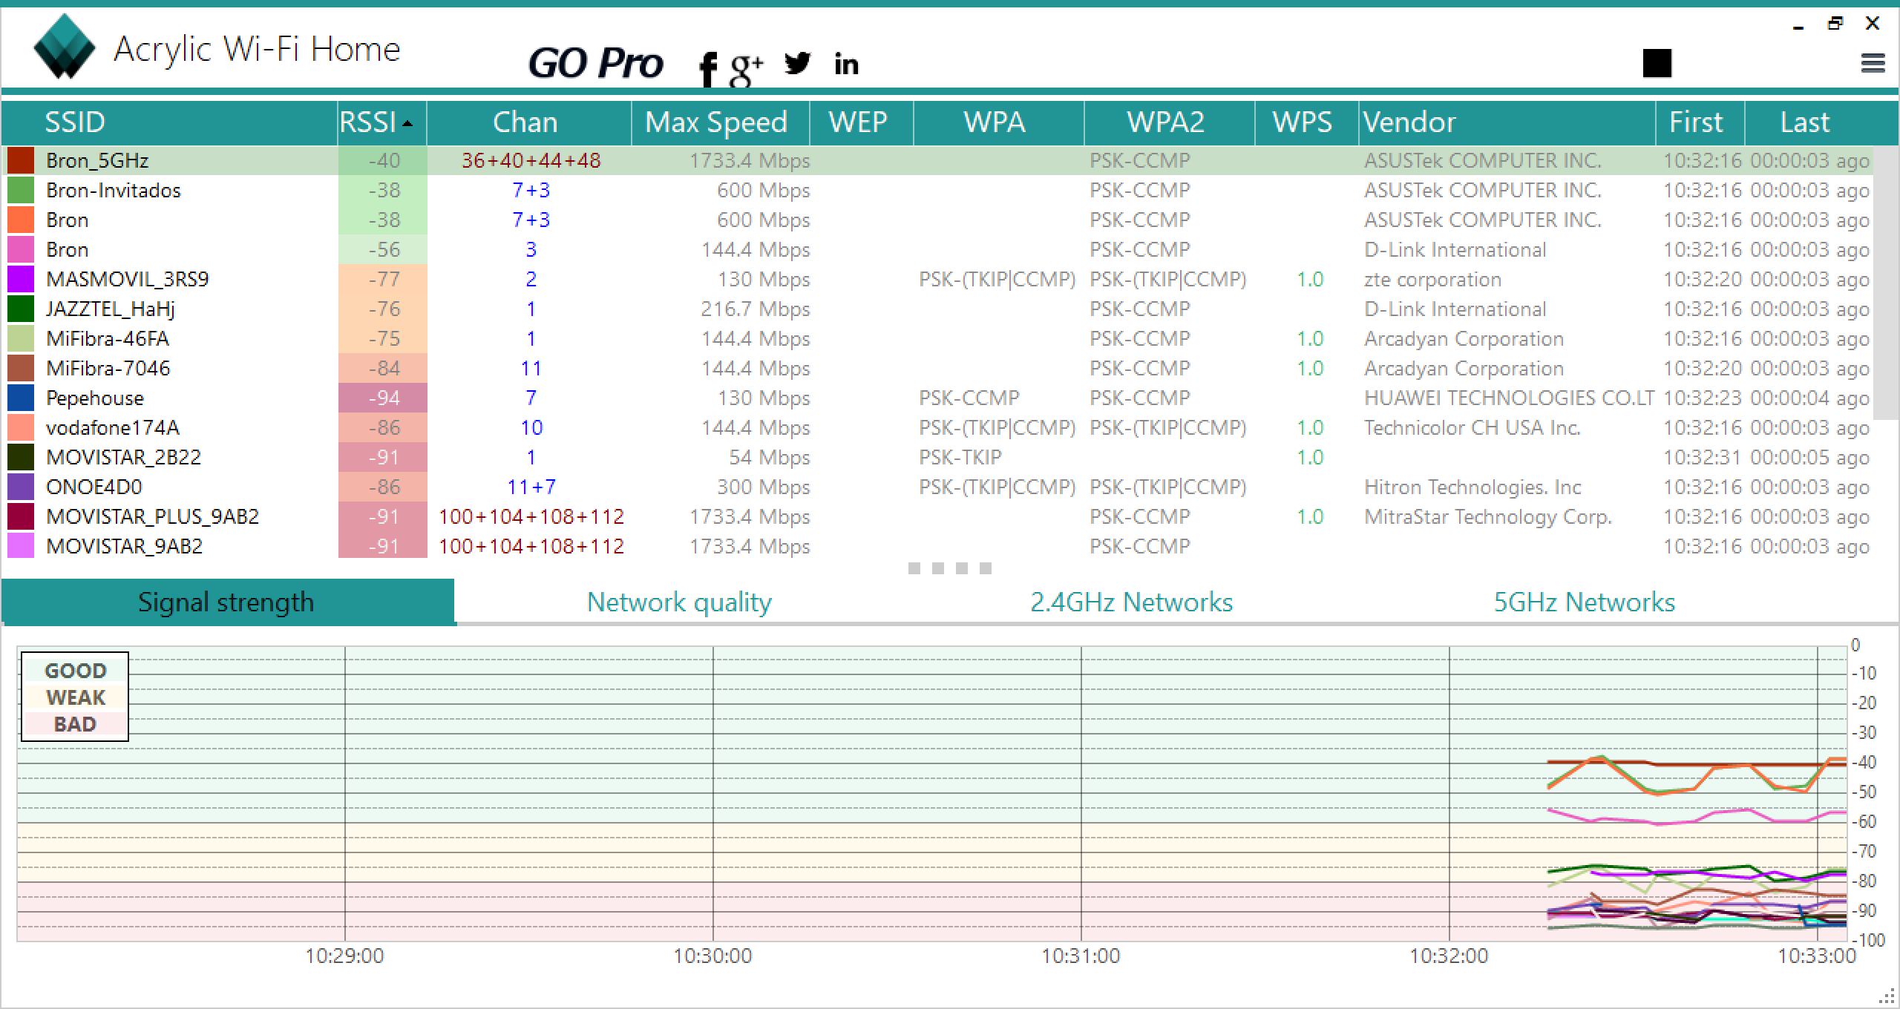
Task: Click the Acrylic Wi-Fi Home logo
Action: 65,47
